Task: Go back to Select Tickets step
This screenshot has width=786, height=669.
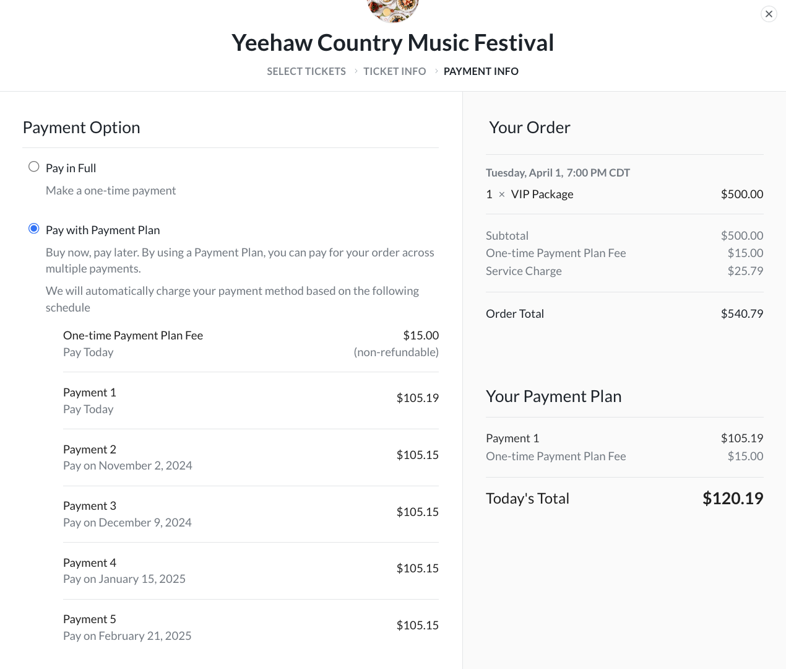Action: pos(306,71)
